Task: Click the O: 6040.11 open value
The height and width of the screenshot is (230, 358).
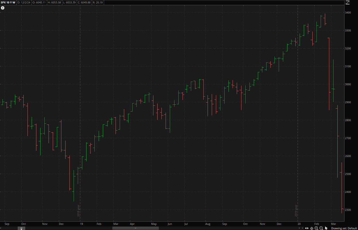Action: [x=40, y=3]
